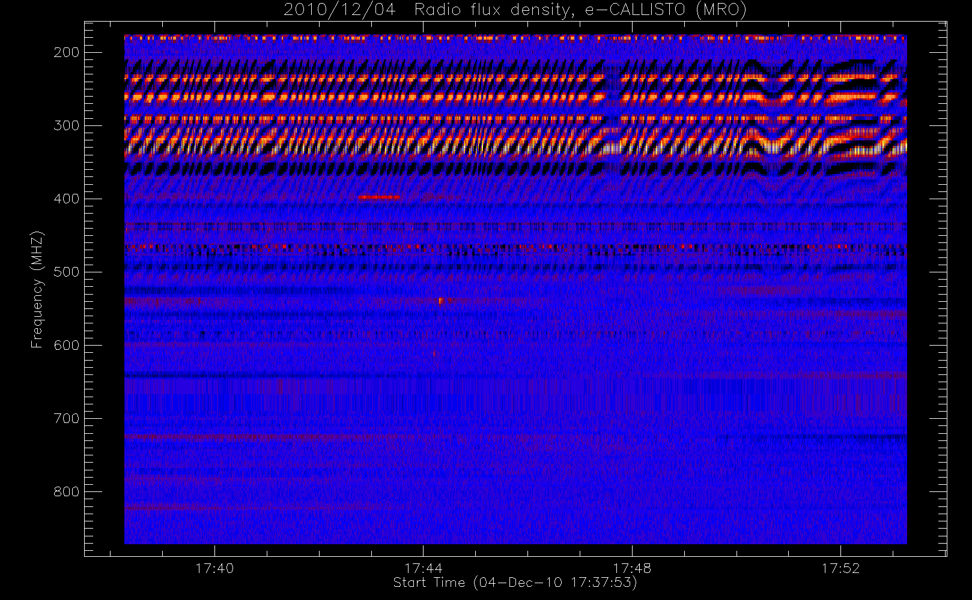
Task: Click the 'Frequency (MHZ)' axis label
Action: tap(37, 289)
